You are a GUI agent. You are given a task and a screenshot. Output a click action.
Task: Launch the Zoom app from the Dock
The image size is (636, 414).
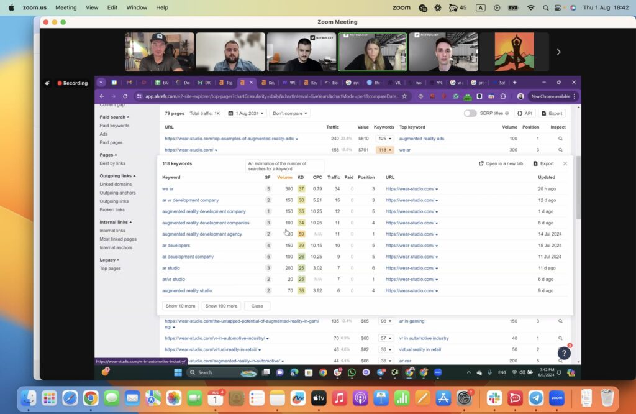pyautogui.click(x=557, y=398)
